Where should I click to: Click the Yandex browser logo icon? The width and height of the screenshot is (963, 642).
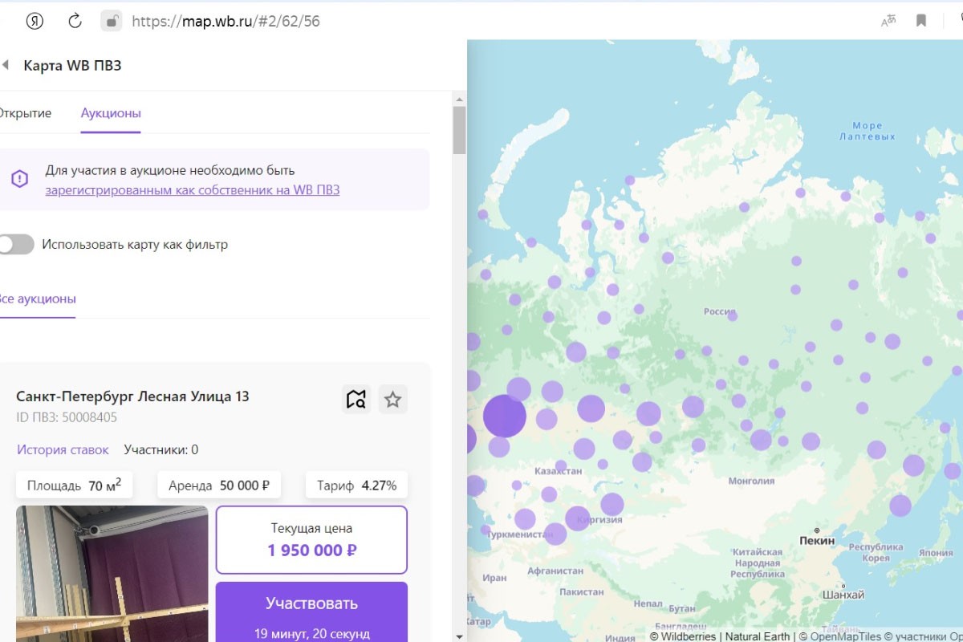click(35, 21)
